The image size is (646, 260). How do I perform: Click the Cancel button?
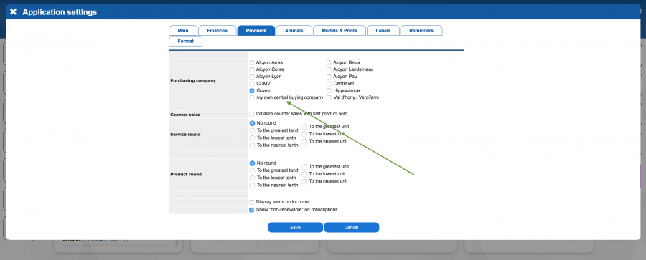coord(352,228)
